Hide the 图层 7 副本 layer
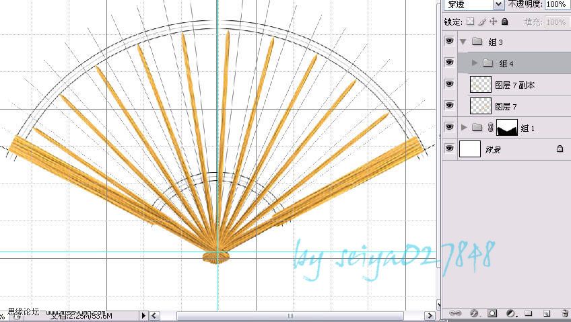Viewport: 571px width, 322px height. pos(450,84)
